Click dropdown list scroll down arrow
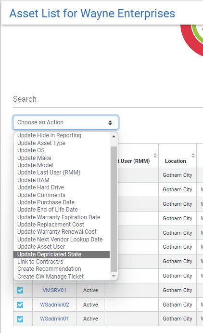This screenshot has width=203, height=333. coord(114,276)
